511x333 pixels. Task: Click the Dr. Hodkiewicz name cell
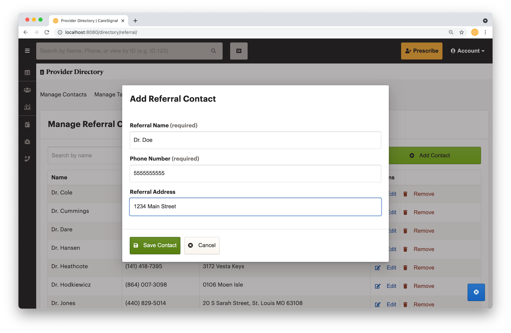[x=71, y=285]
